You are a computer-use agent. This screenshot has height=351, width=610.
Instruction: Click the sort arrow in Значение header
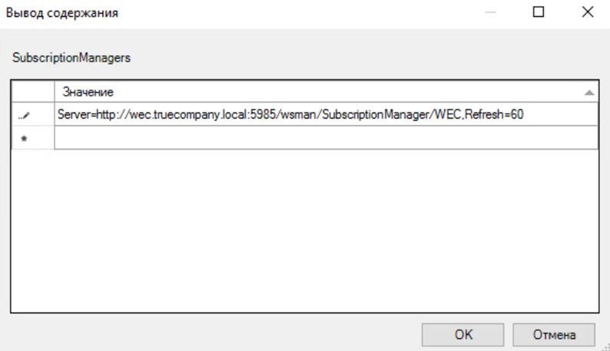(589, 93)
